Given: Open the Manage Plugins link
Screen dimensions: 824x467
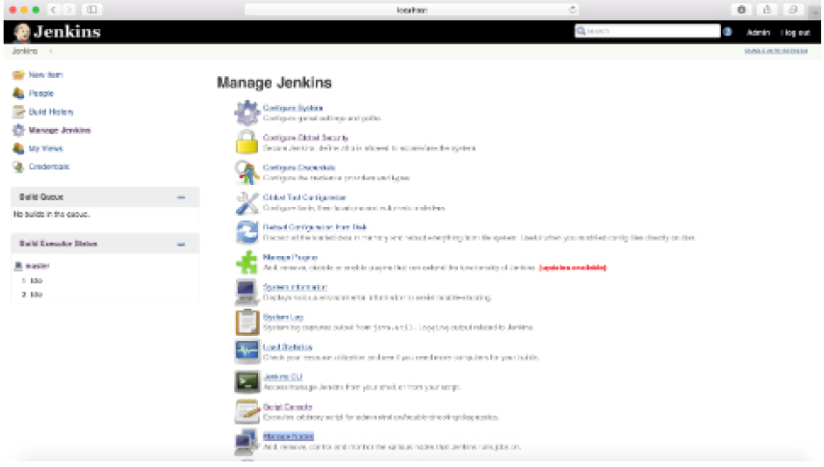Looking at the screenshot, I should tap(290, 257).
